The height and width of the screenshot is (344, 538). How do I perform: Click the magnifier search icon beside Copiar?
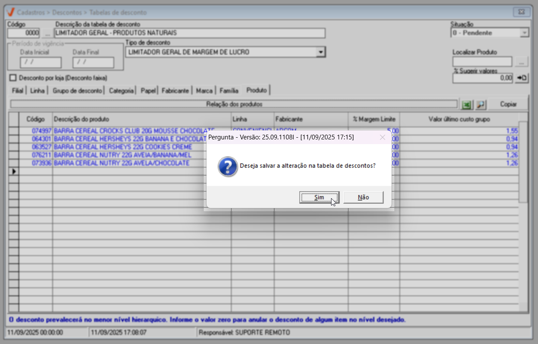pyautogui.click(x=480, y=104)
